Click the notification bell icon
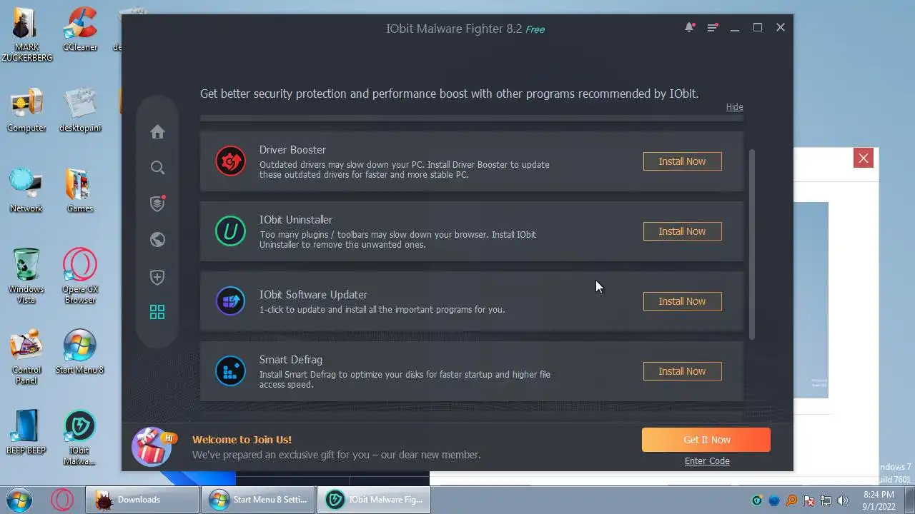Viewport: 915px width, 514px height. pos(689,27)
